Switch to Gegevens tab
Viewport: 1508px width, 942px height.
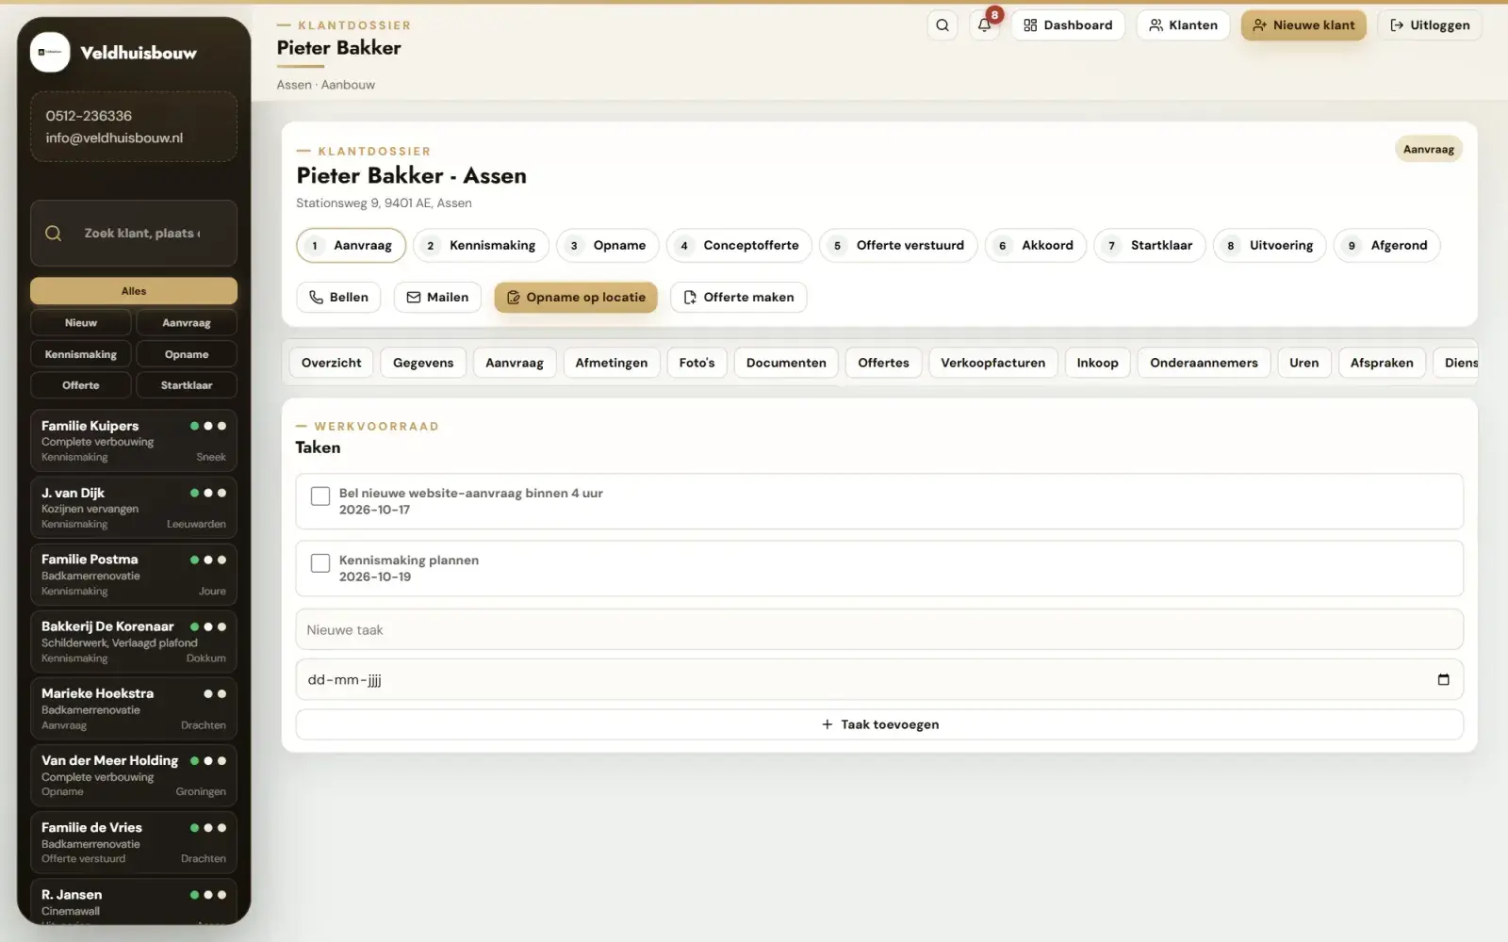[x=423, y=363]
